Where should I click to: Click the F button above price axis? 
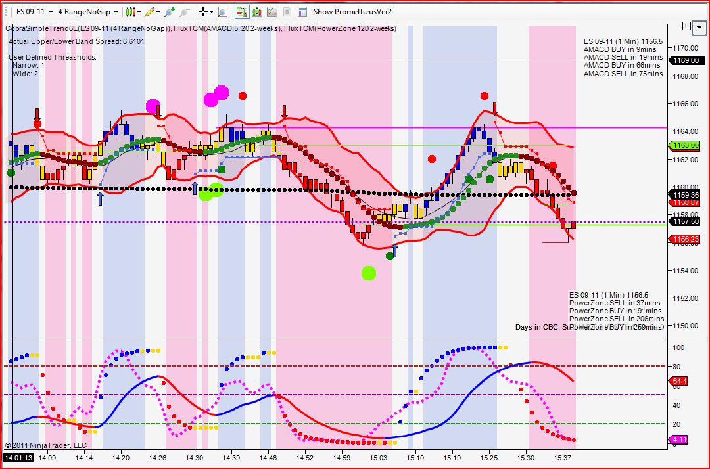tap(686, 26)
